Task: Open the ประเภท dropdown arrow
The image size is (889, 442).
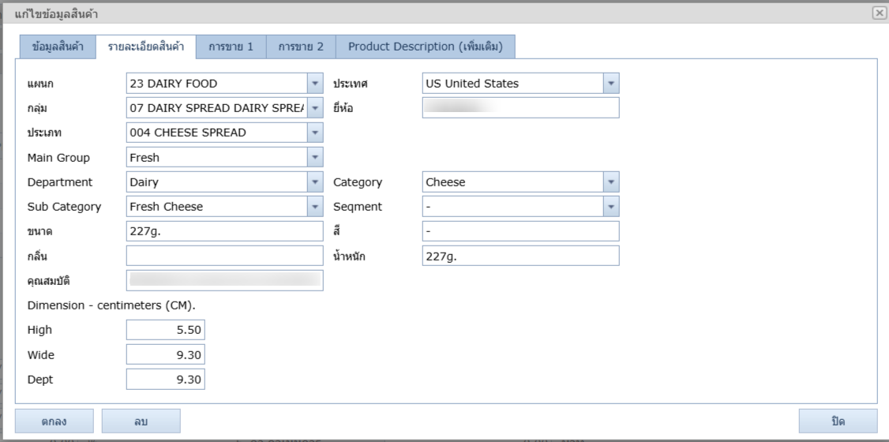Action: (x=315, y=133)
